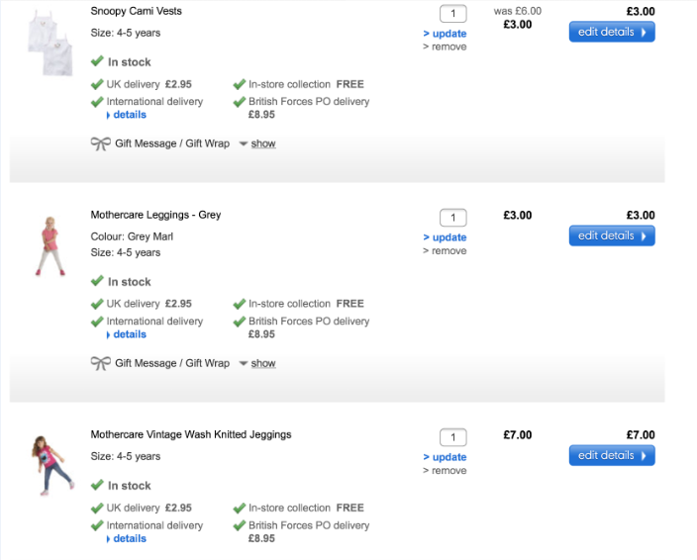Expand delivery details for Mothercare Leggings
The width and height of the screenshot is (697, 560).
tap(129, 334)
